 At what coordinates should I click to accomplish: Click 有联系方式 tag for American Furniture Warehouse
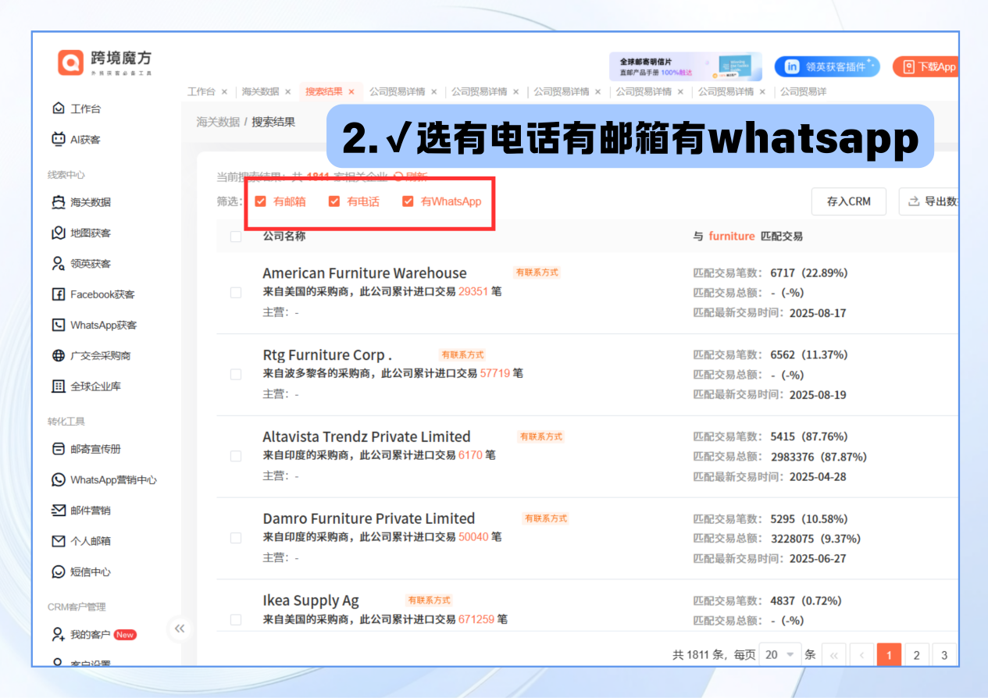537,272
